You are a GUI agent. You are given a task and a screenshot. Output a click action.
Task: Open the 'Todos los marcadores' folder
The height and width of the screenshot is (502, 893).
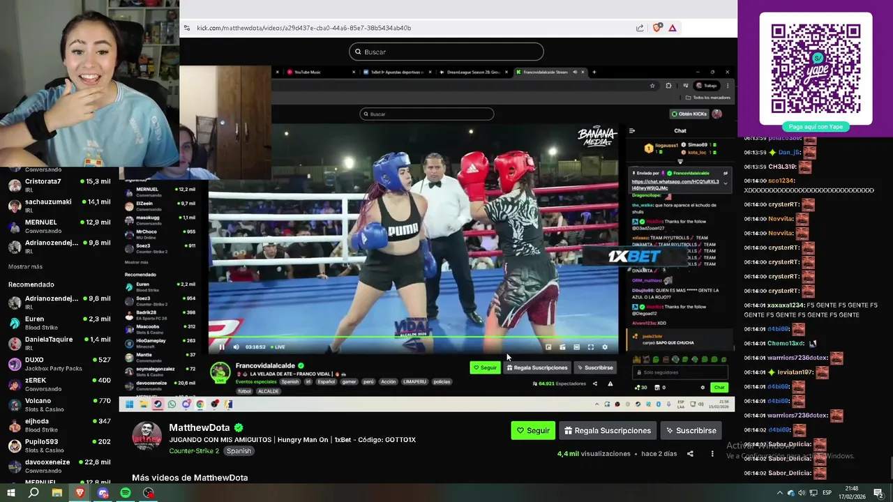pyautogui.click(x=707, y=98)
